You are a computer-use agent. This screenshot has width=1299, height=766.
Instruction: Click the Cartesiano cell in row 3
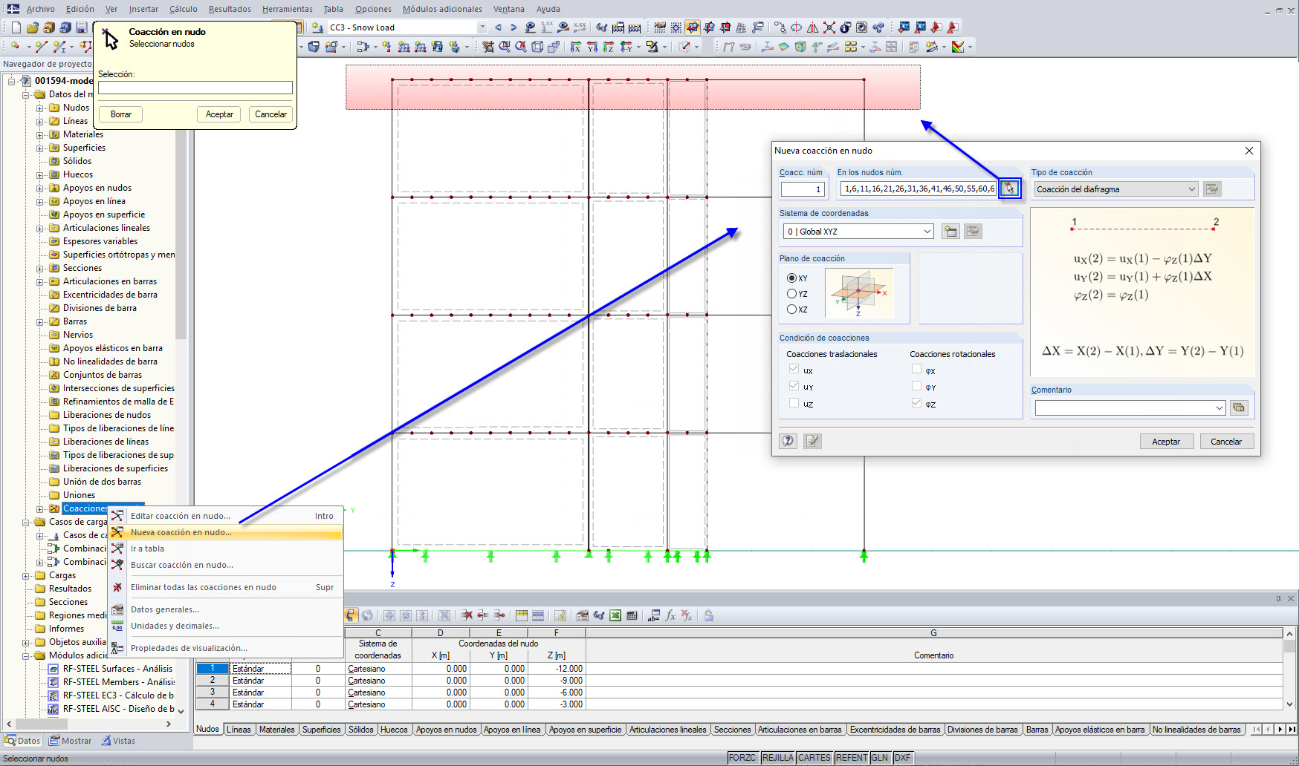(x=378, y=693)
